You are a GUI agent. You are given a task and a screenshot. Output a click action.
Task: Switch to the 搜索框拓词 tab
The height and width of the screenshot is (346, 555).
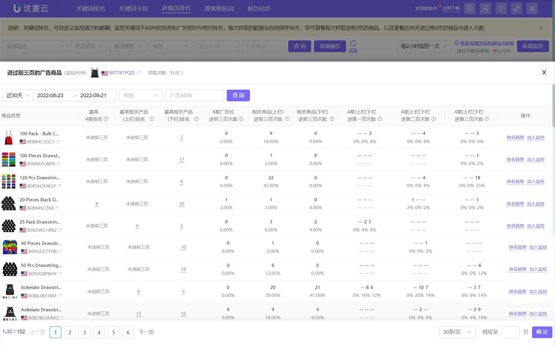[219, 8]
